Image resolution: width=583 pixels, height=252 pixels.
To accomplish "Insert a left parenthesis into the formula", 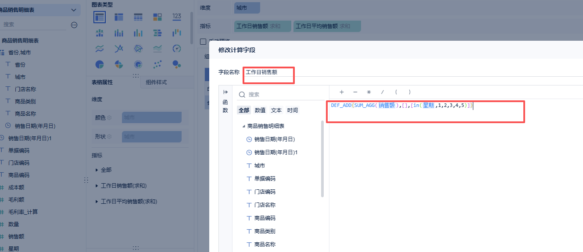I will 396,92.
